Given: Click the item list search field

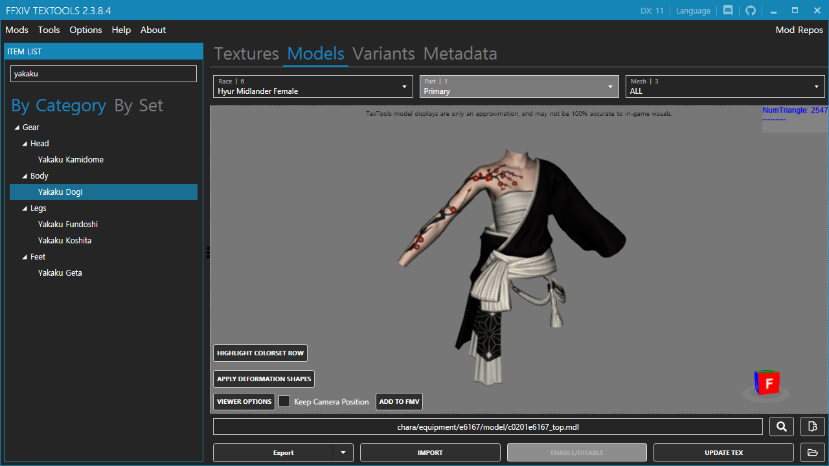Looking at the screenshot, I should click(104, 74).
